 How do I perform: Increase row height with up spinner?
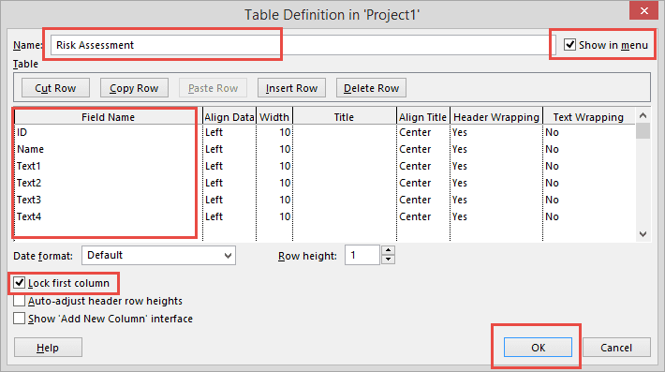[x=388, y=250]
